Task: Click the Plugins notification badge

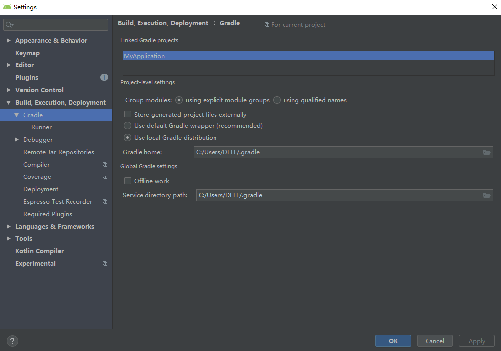Action: point(104,77)
